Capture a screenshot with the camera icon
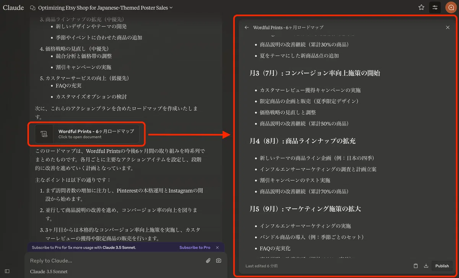 tap(218, 260)
